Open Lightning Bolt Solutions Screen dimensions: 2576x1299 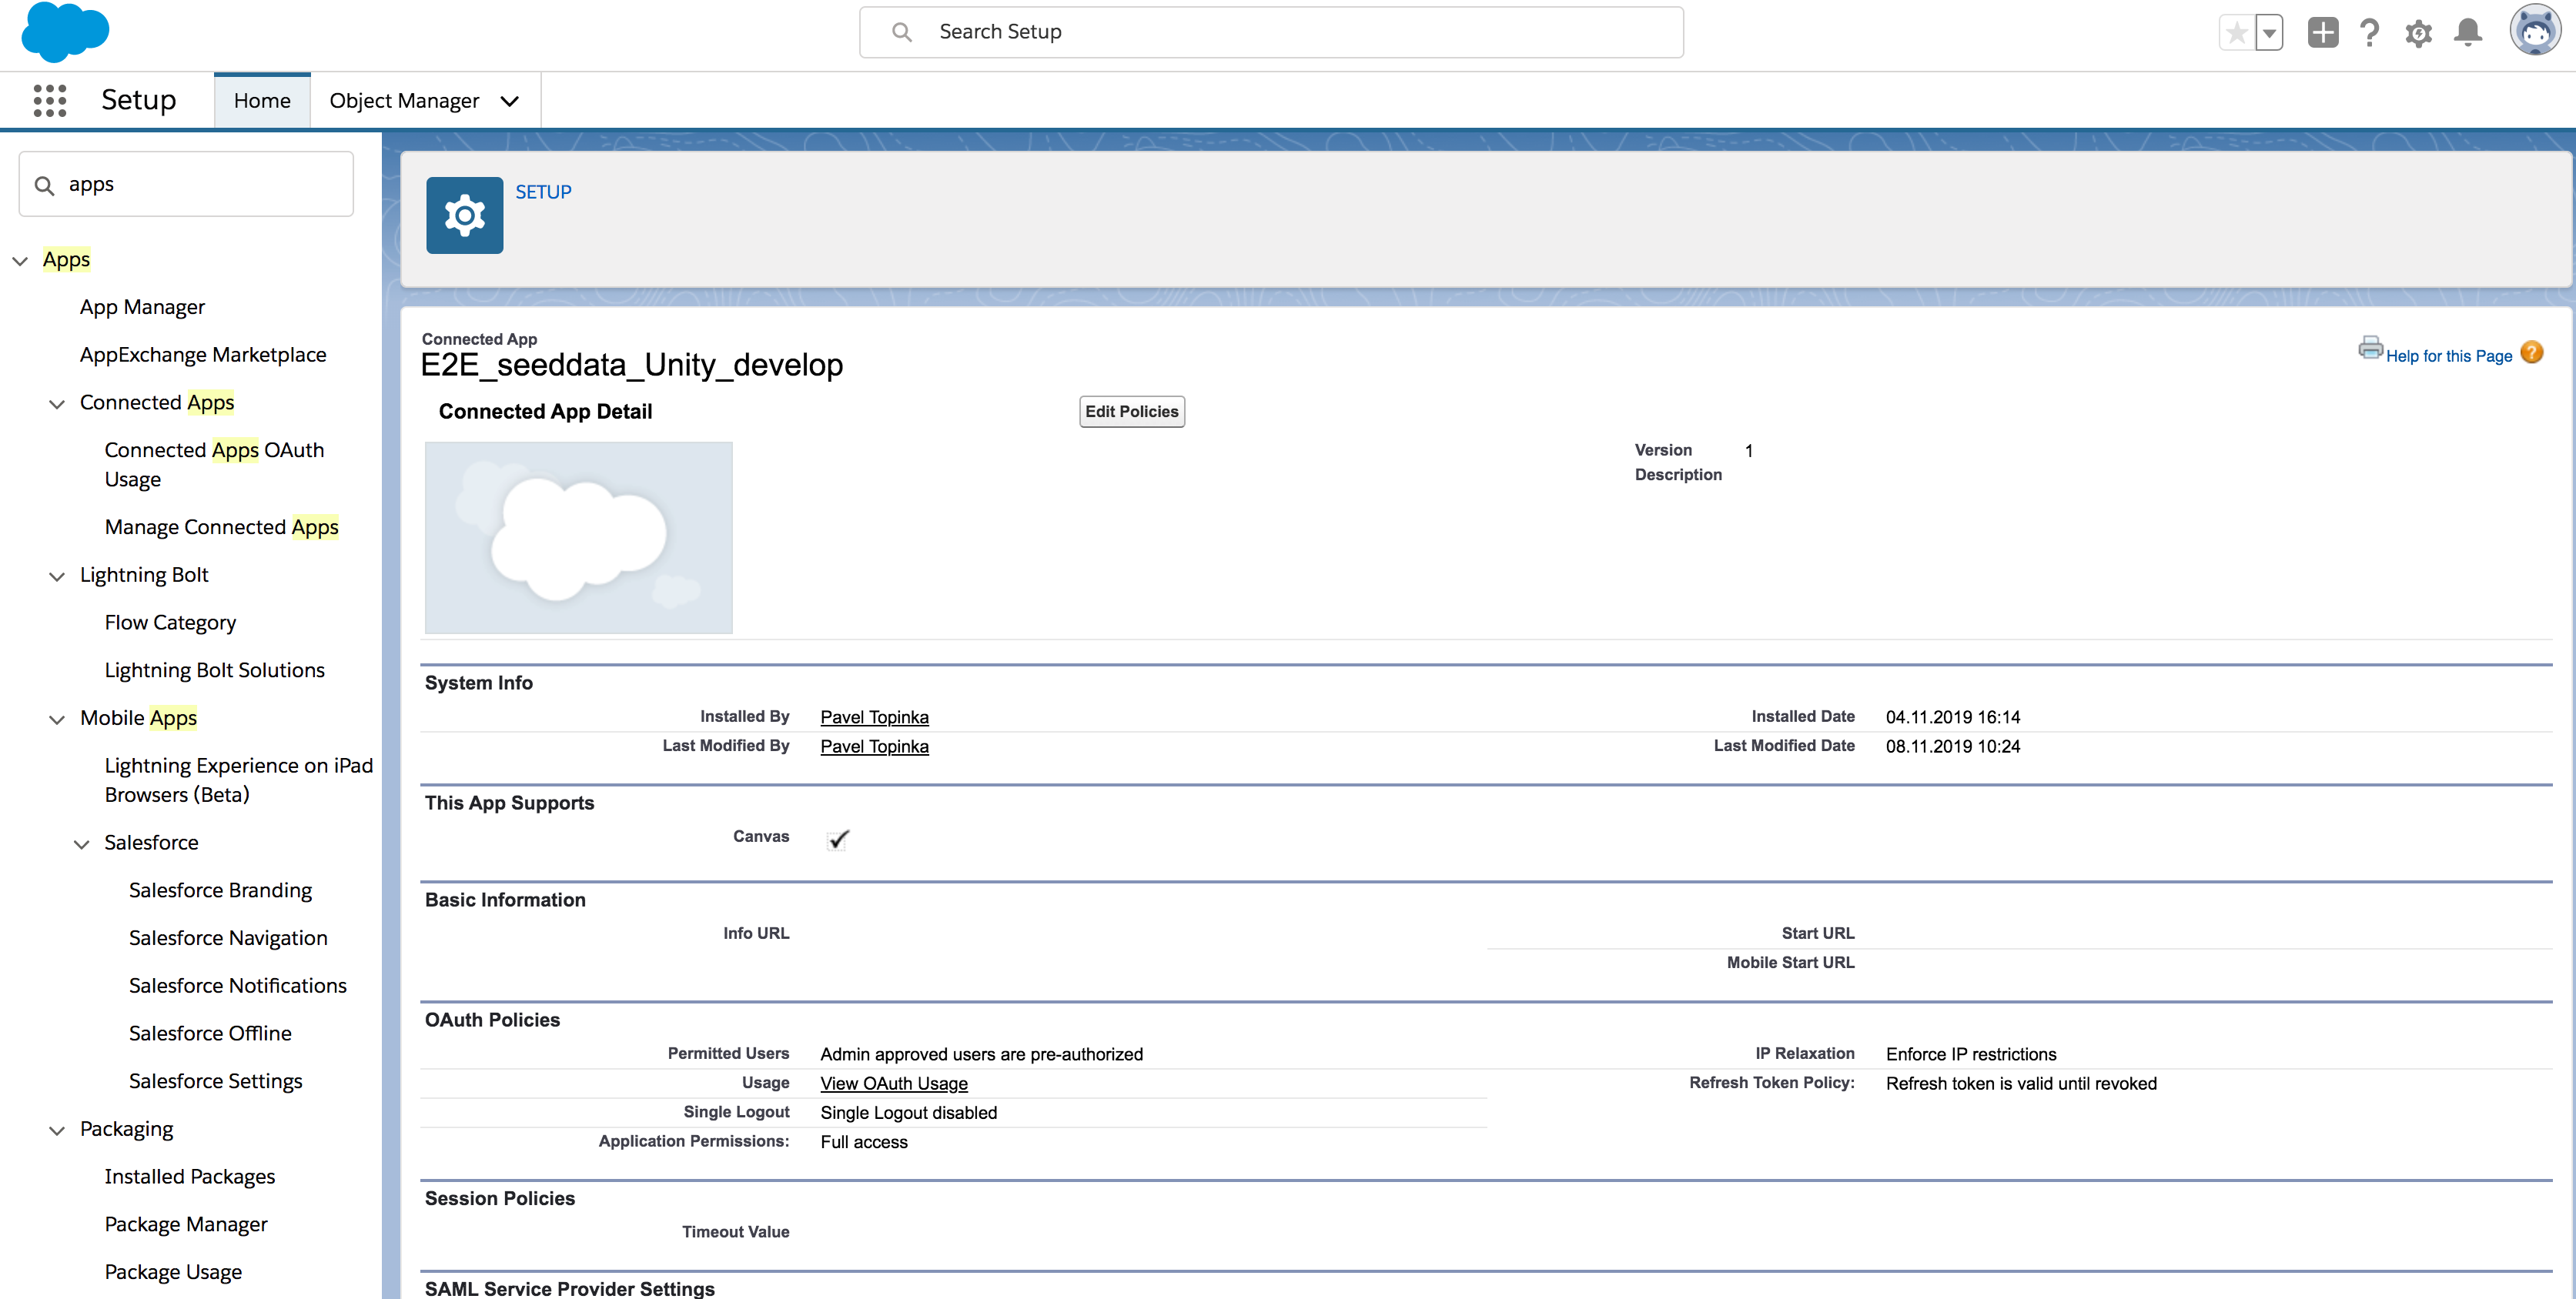pos(214,670)
